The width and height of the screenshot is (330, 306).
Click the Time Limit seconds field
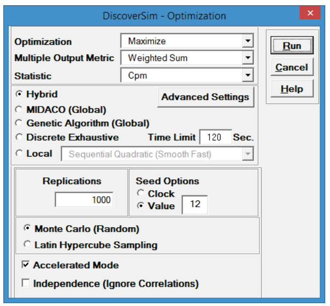[x=215, y=138]
